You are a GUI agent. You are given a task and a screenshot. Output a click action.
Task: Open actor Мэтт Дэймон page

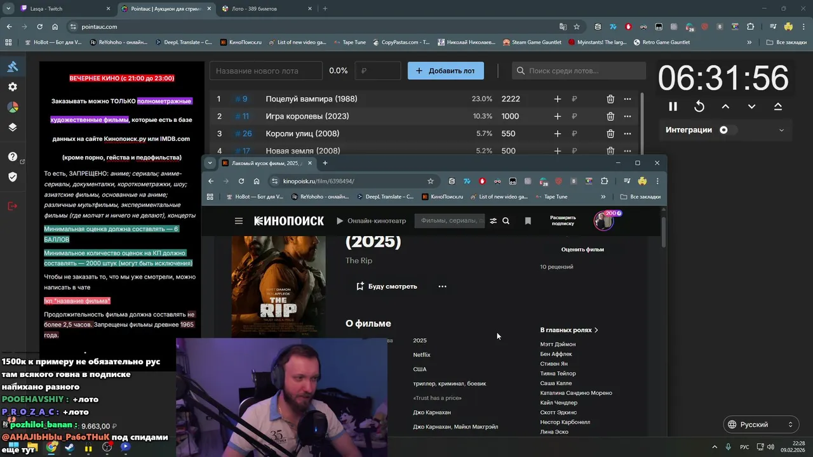558,344
